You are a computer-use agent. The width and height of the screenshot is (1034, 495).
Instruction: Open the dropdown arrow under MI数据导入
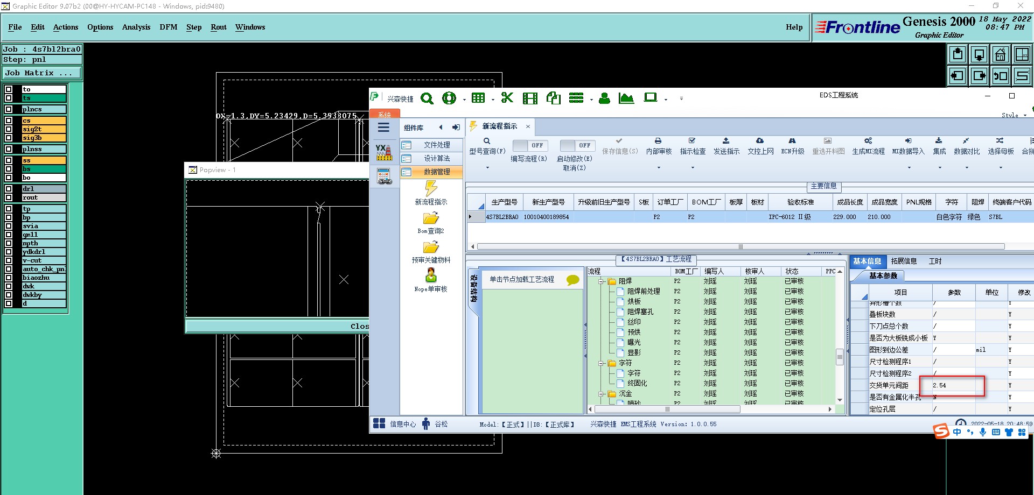[909, 168]
